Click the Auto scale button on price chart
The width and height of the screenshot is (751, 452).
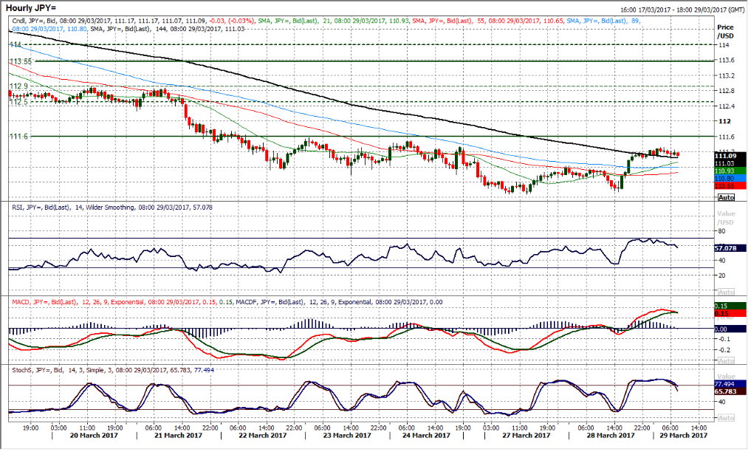pos(725,197)
